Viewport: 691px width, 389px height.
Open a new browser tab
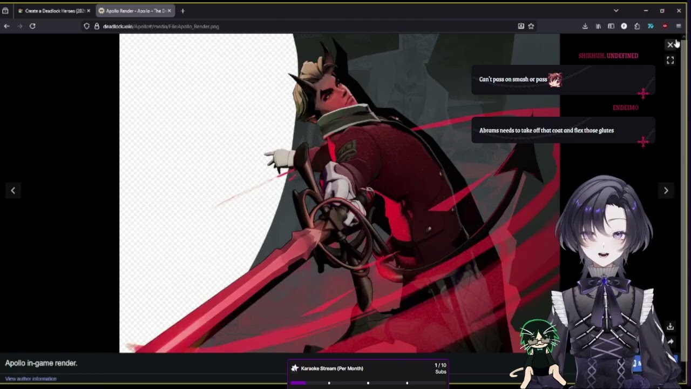182,11
